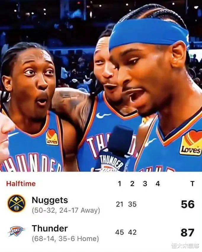
Task: Click the quarter 2 column header
Action: 132,184
